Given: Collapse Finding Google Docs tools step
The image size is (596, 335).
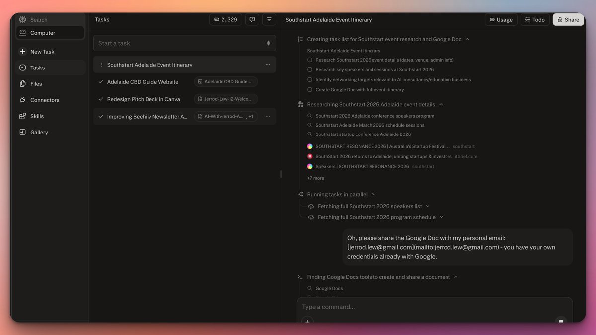Looking at the screenshot, I should coord(455,277).
